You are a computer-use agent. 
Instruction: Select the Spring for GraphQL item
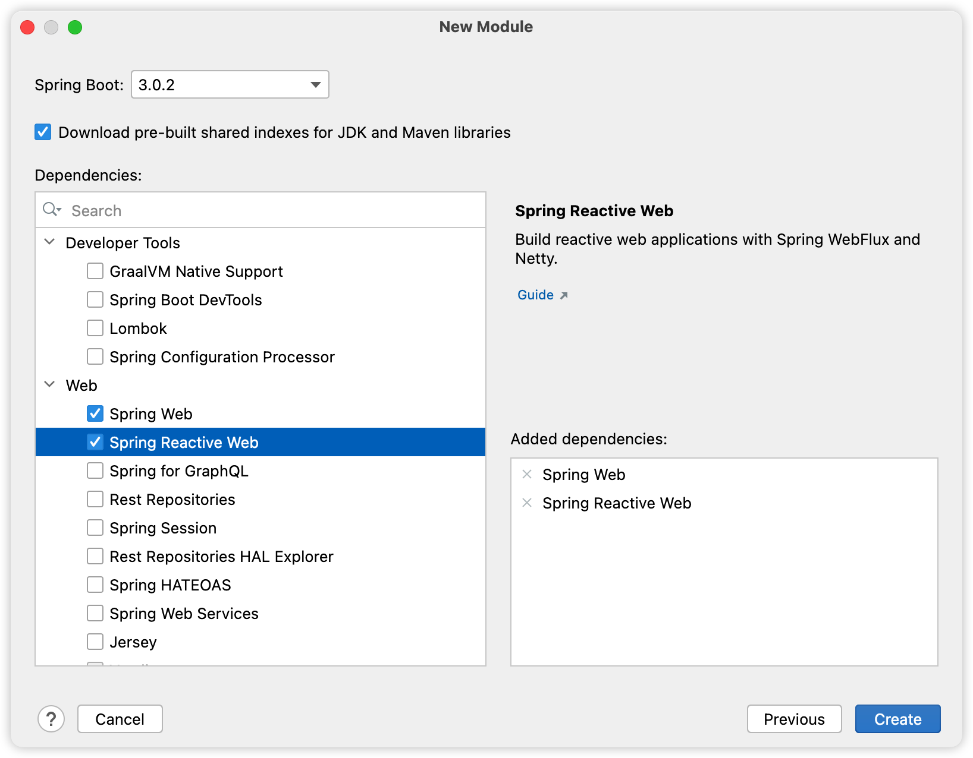point(178,471)
